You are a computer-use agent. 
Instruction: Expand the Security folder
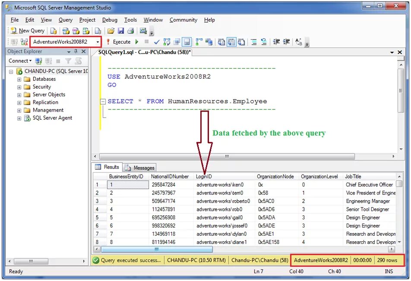tap(19, 87)
